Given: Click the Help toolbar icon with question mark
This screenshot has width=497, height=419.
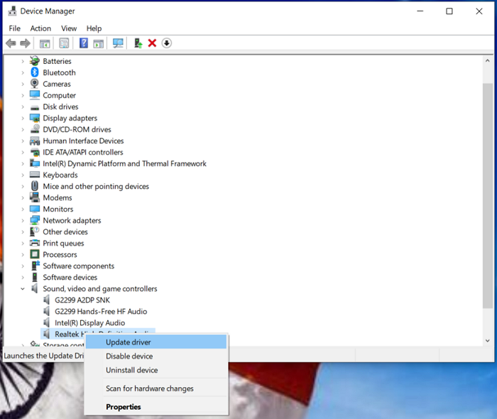Looking at the screenshot, I should tap(83, 43).
